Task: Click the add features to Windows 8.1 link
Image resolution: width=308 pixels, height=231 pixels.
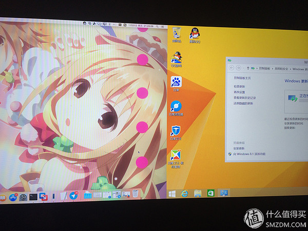Action: [249, 154]
